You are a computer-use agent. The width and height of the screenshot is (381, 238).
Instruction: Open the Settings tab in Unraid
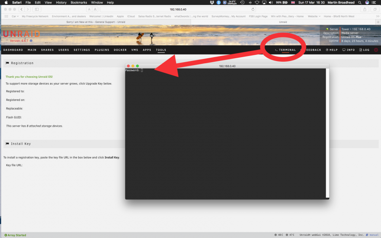pos(82,50)
